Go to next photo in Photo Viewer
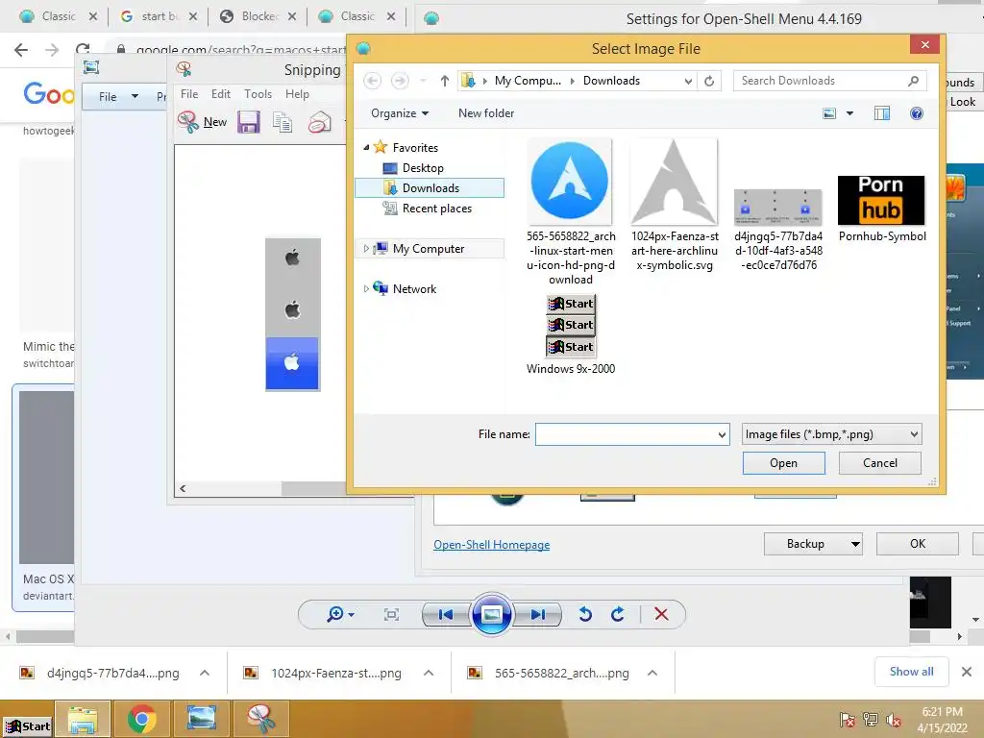Viewport: 984px width, 738px height. pyautogui.click(x=537, y=614)
